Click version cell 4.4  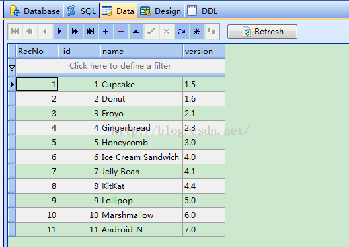[204, 186]
